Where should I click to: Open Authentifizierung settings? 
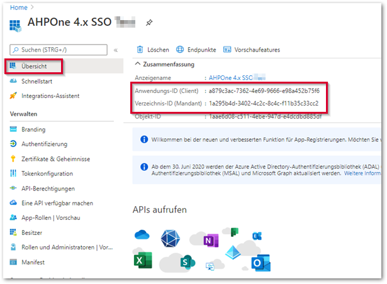45,145
